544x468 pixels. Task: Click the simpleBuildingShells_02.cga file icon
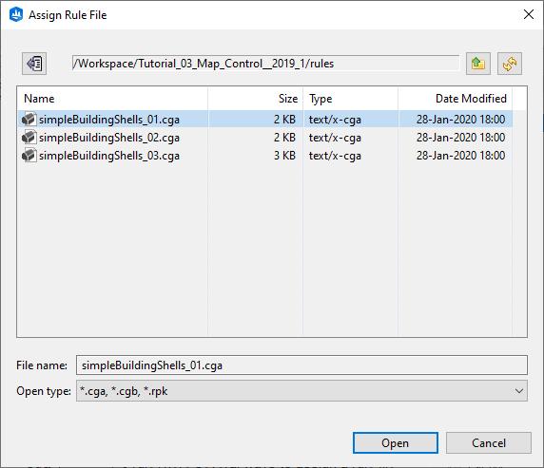point(29,138)
